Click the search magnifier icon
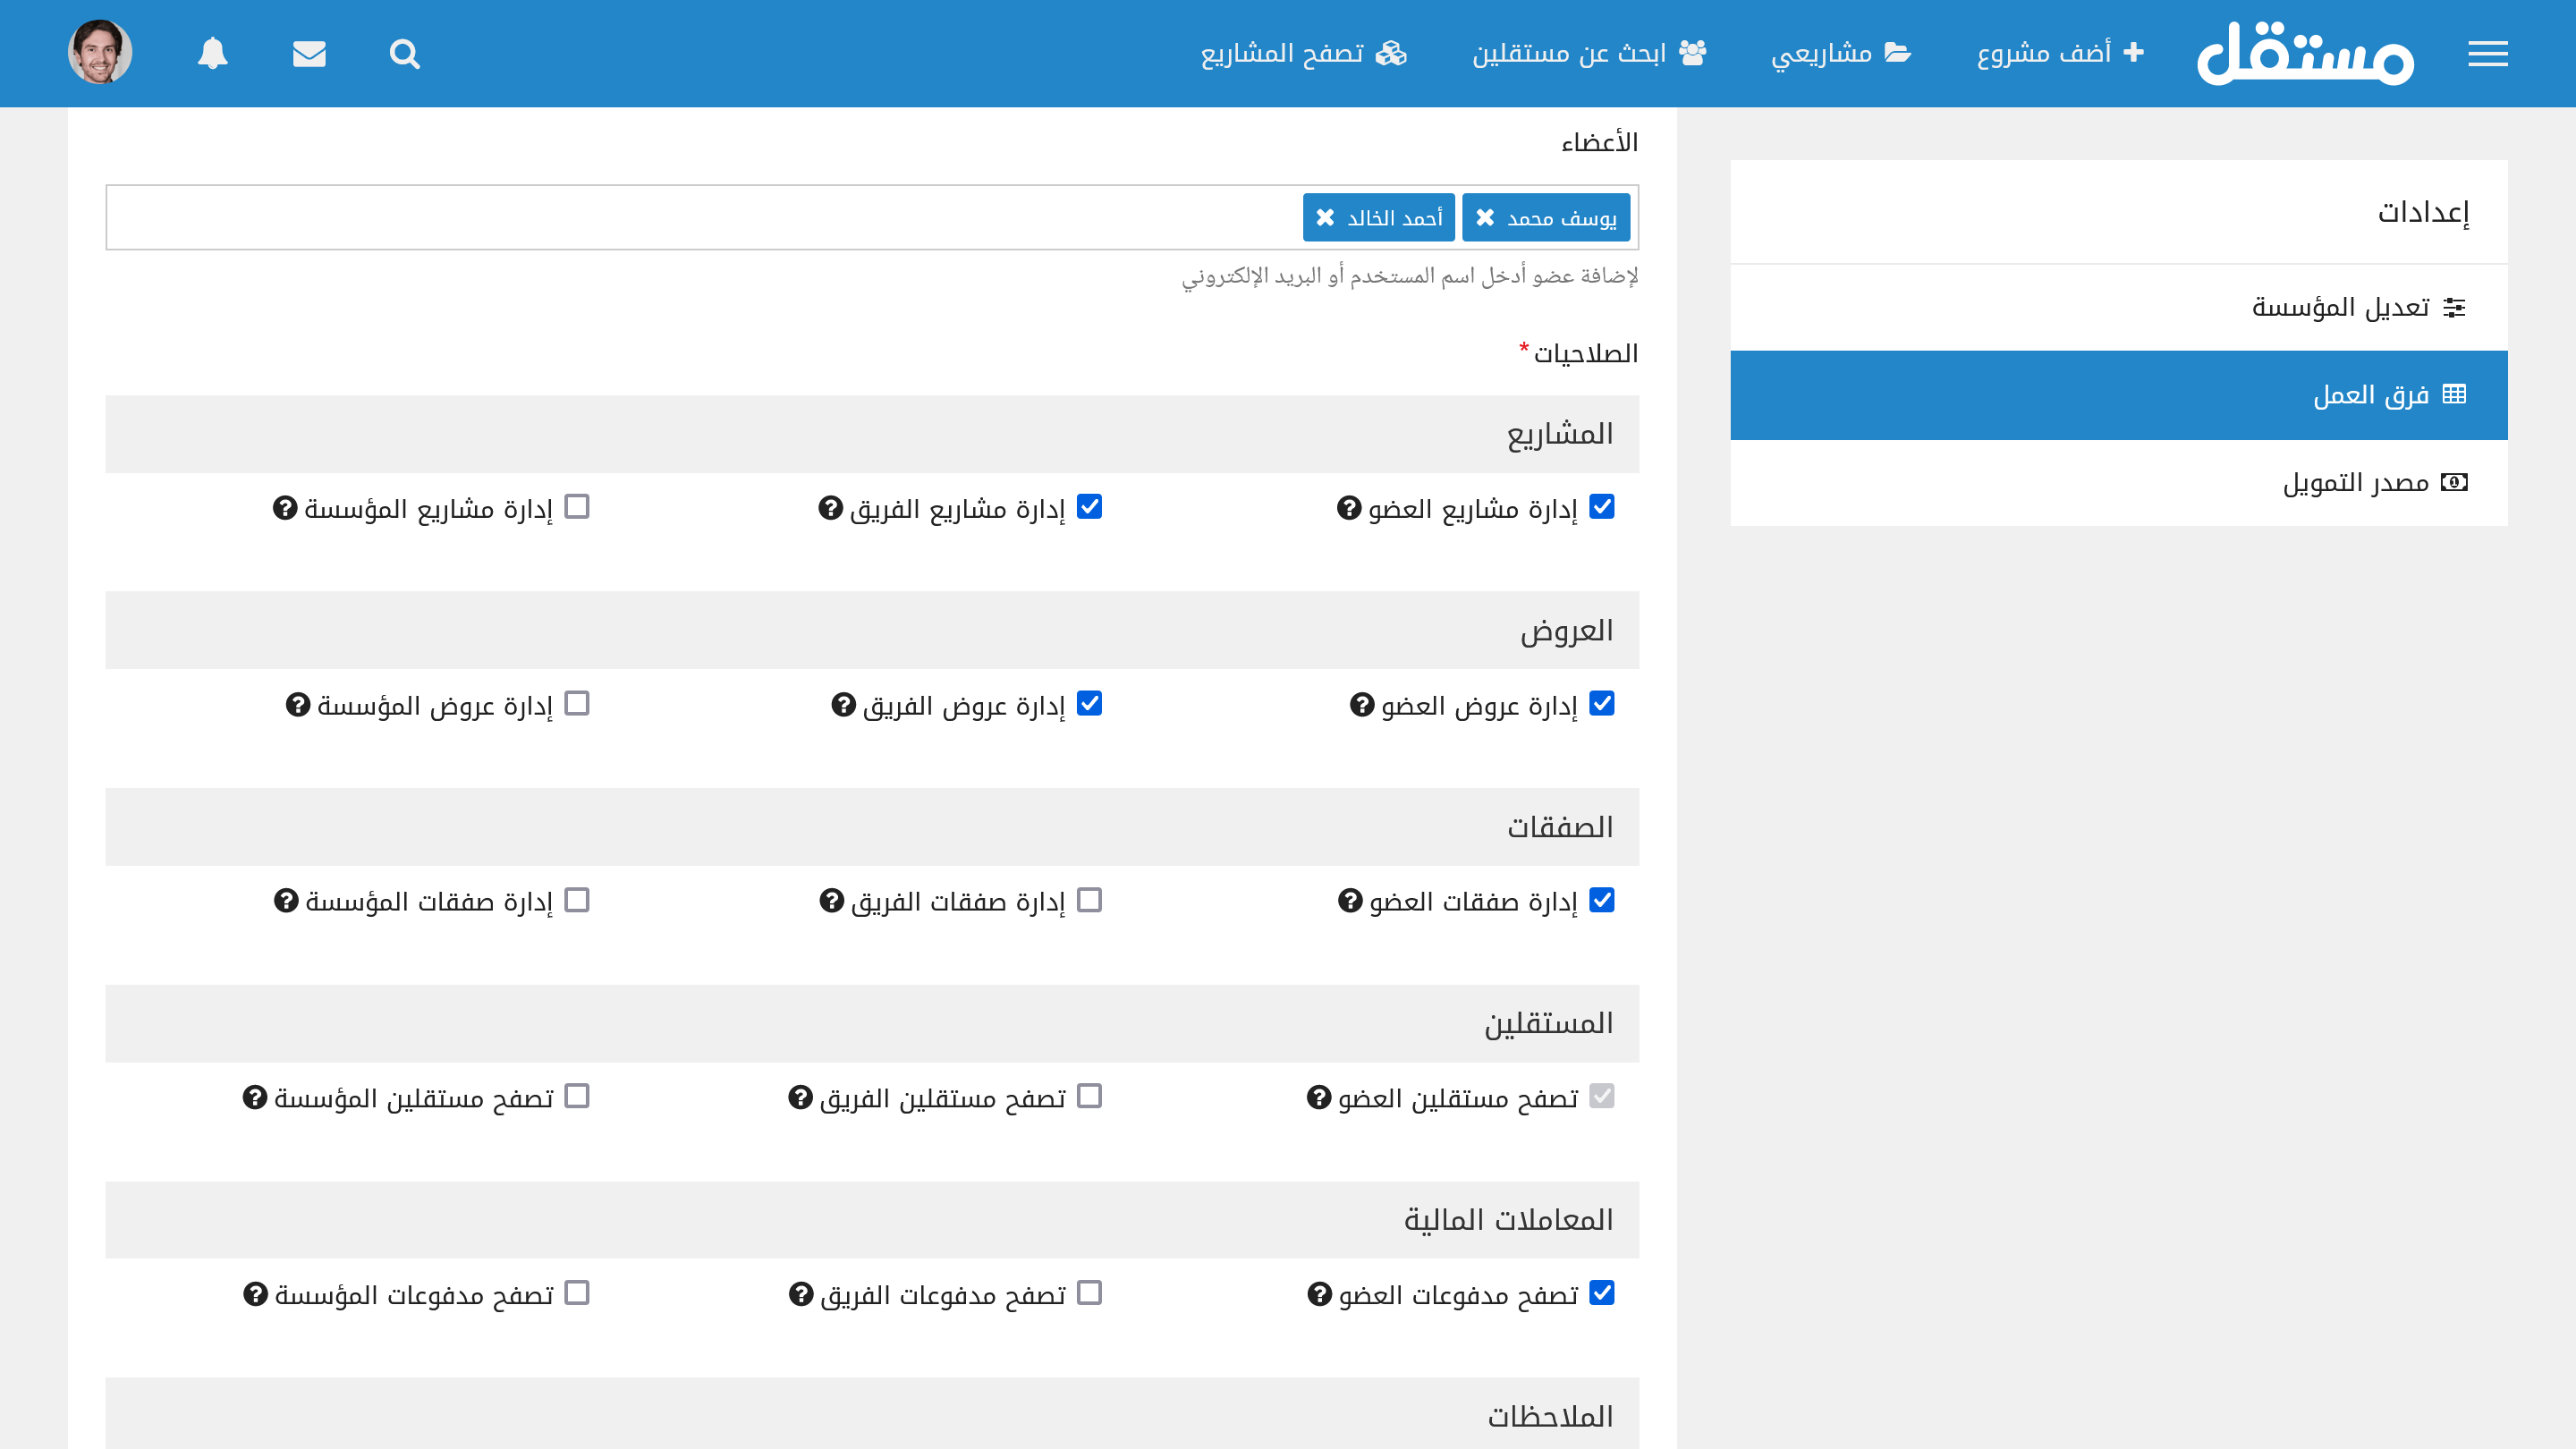This screenshot has height=1449, width=2576. click(x=404, y=53)
